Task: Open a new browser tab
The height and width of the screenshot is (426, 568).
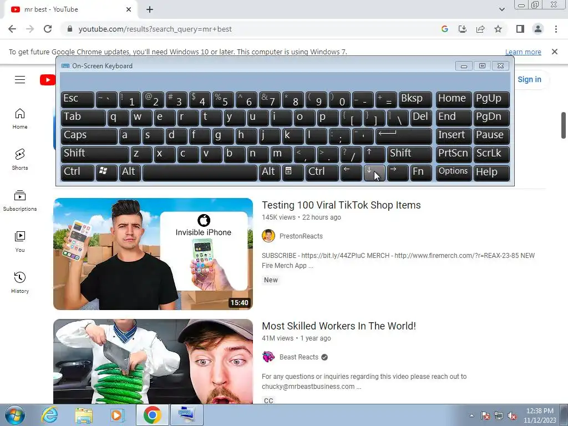Action: tap(150, 9)
